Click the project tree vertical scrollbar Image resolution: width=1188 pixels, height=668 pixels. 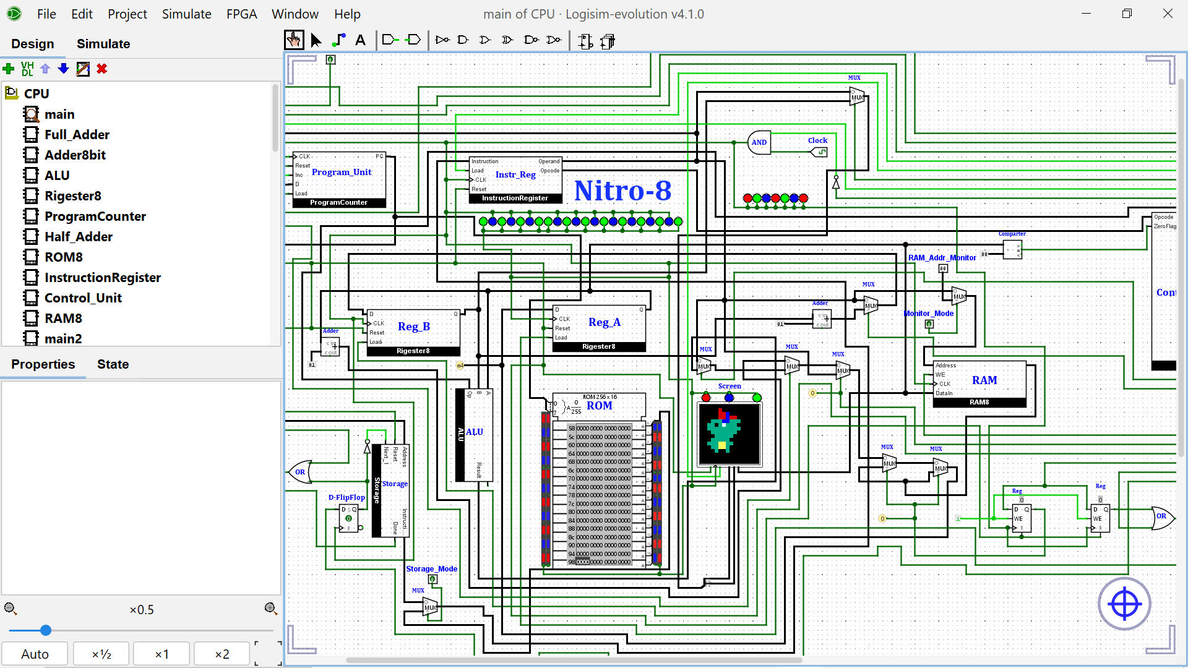275,118
